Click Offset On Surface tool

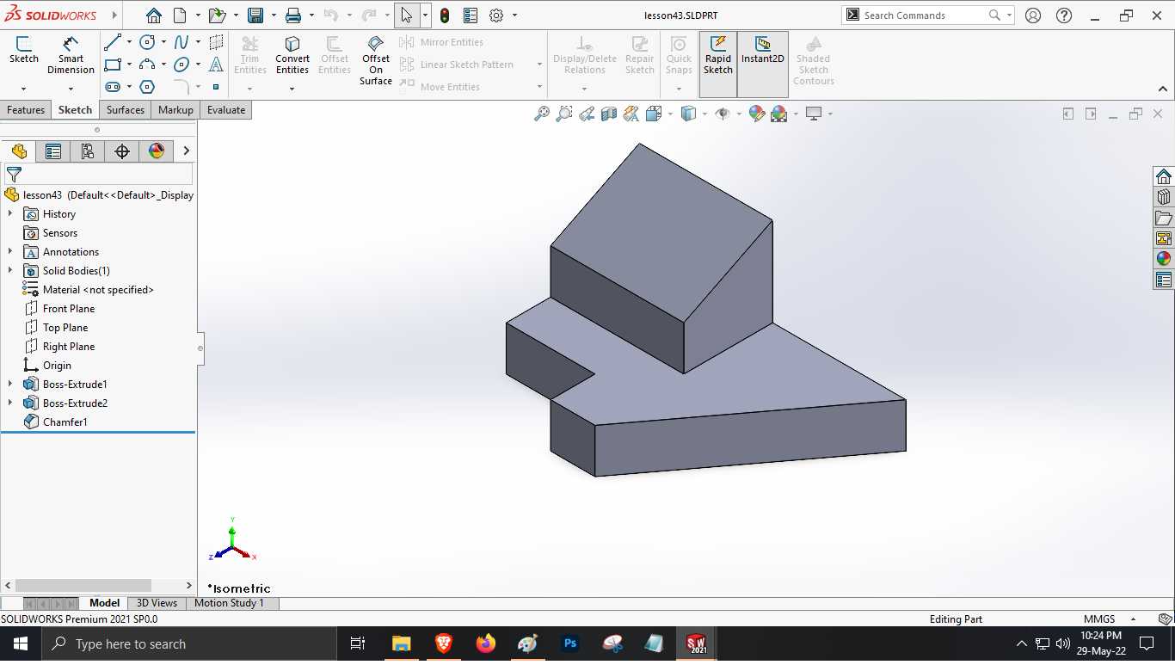tap(376, 60)
